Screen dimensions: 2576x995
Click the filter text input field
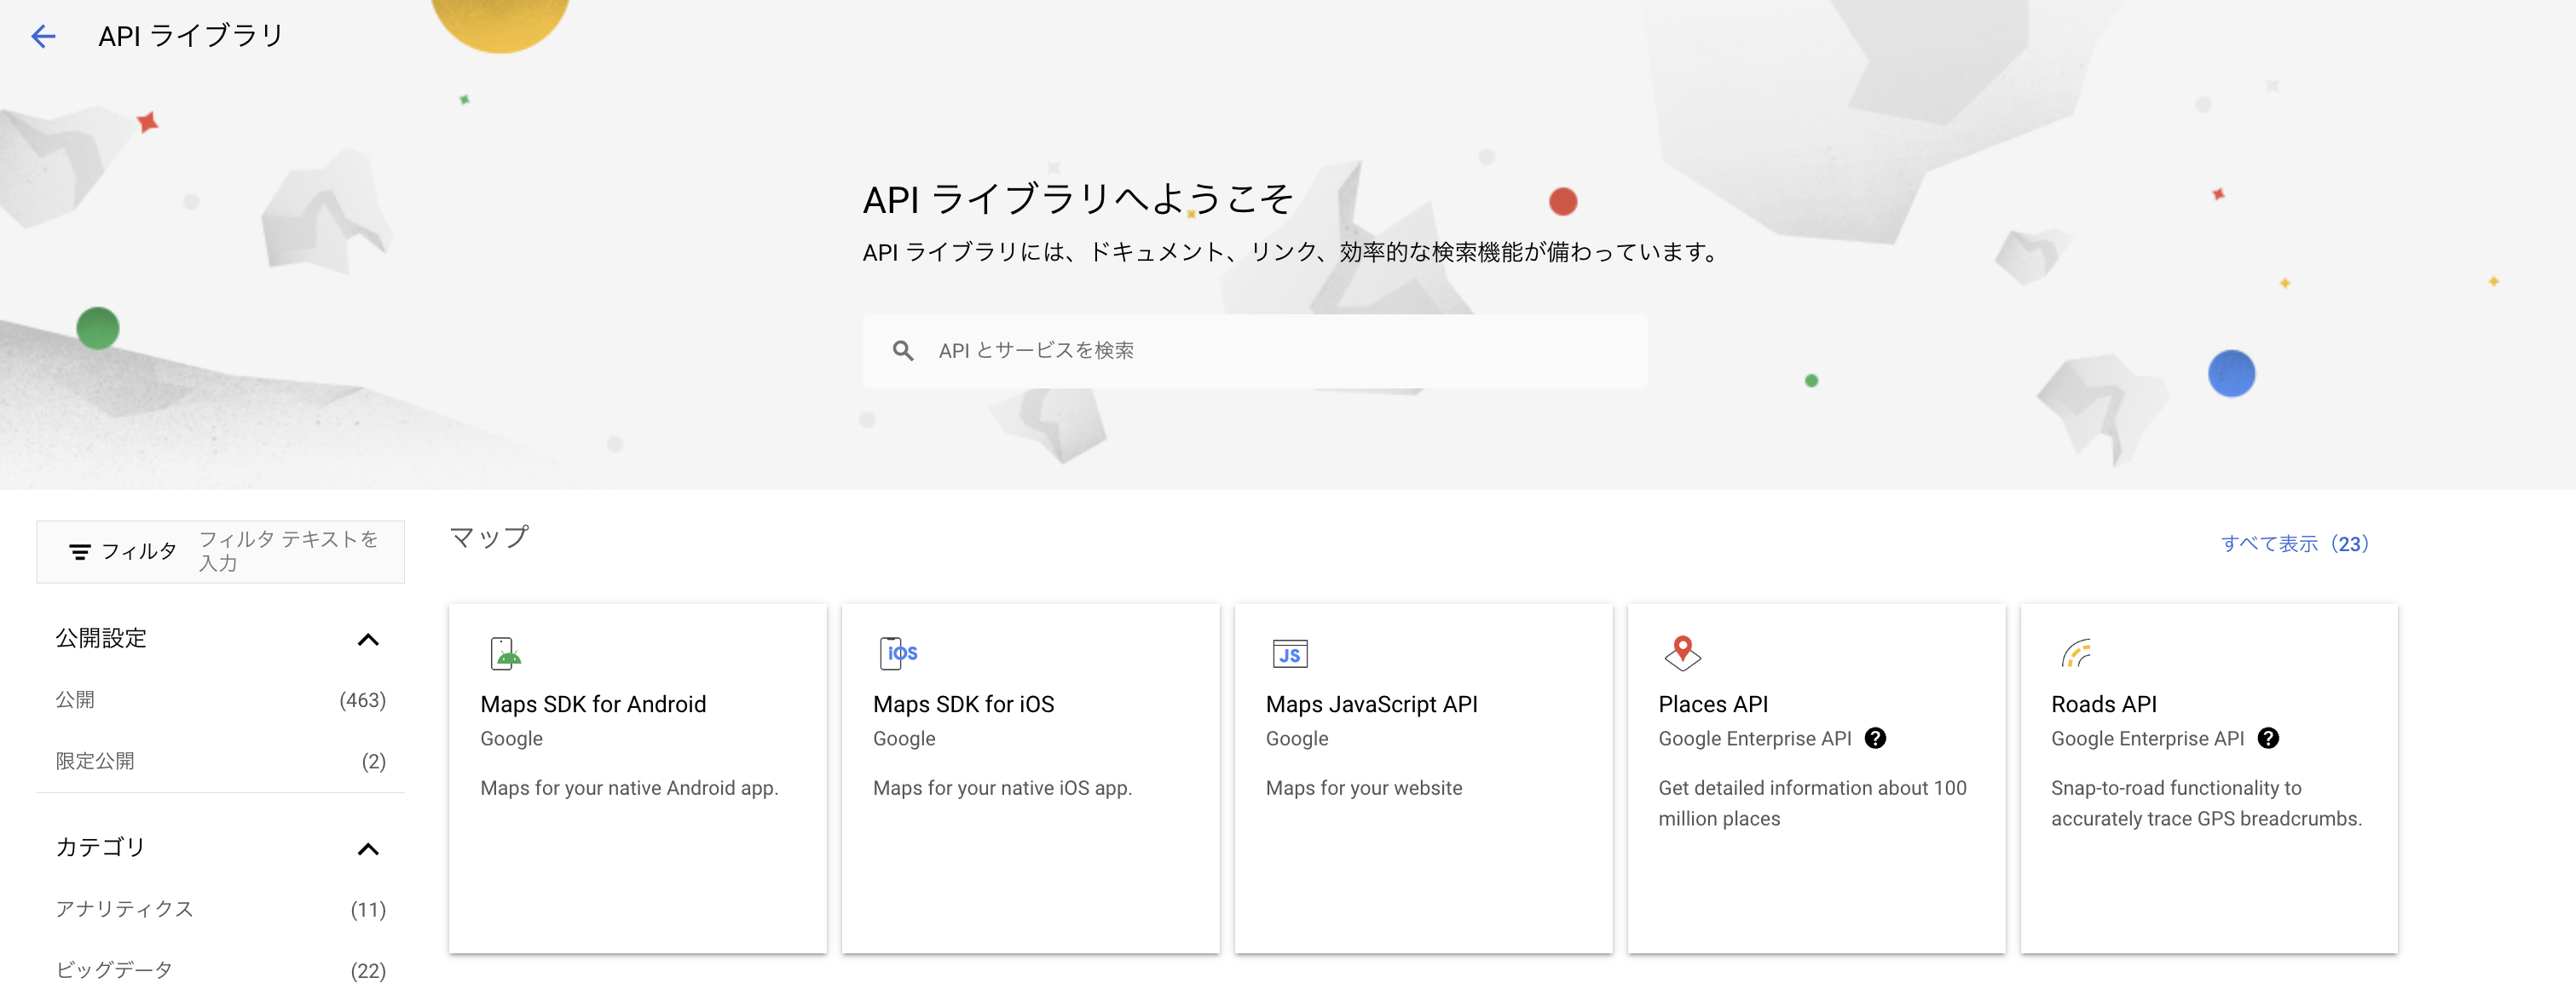click(x=290, y=551)
